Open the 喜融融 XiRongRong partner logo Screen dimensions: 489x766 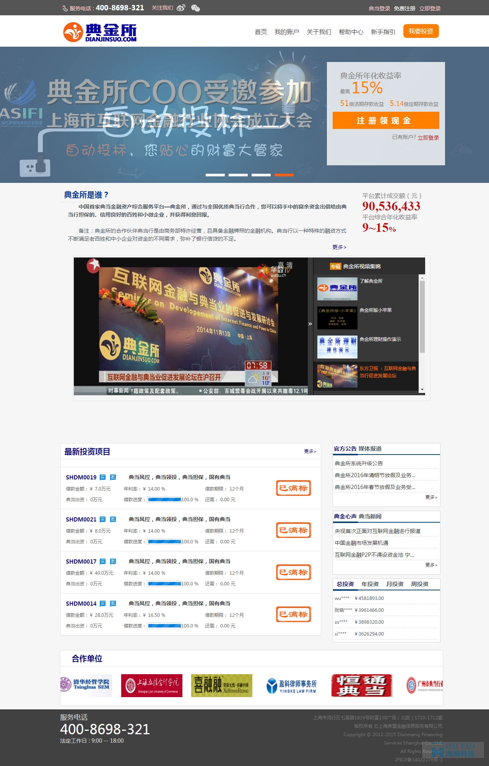pos(222,686)
